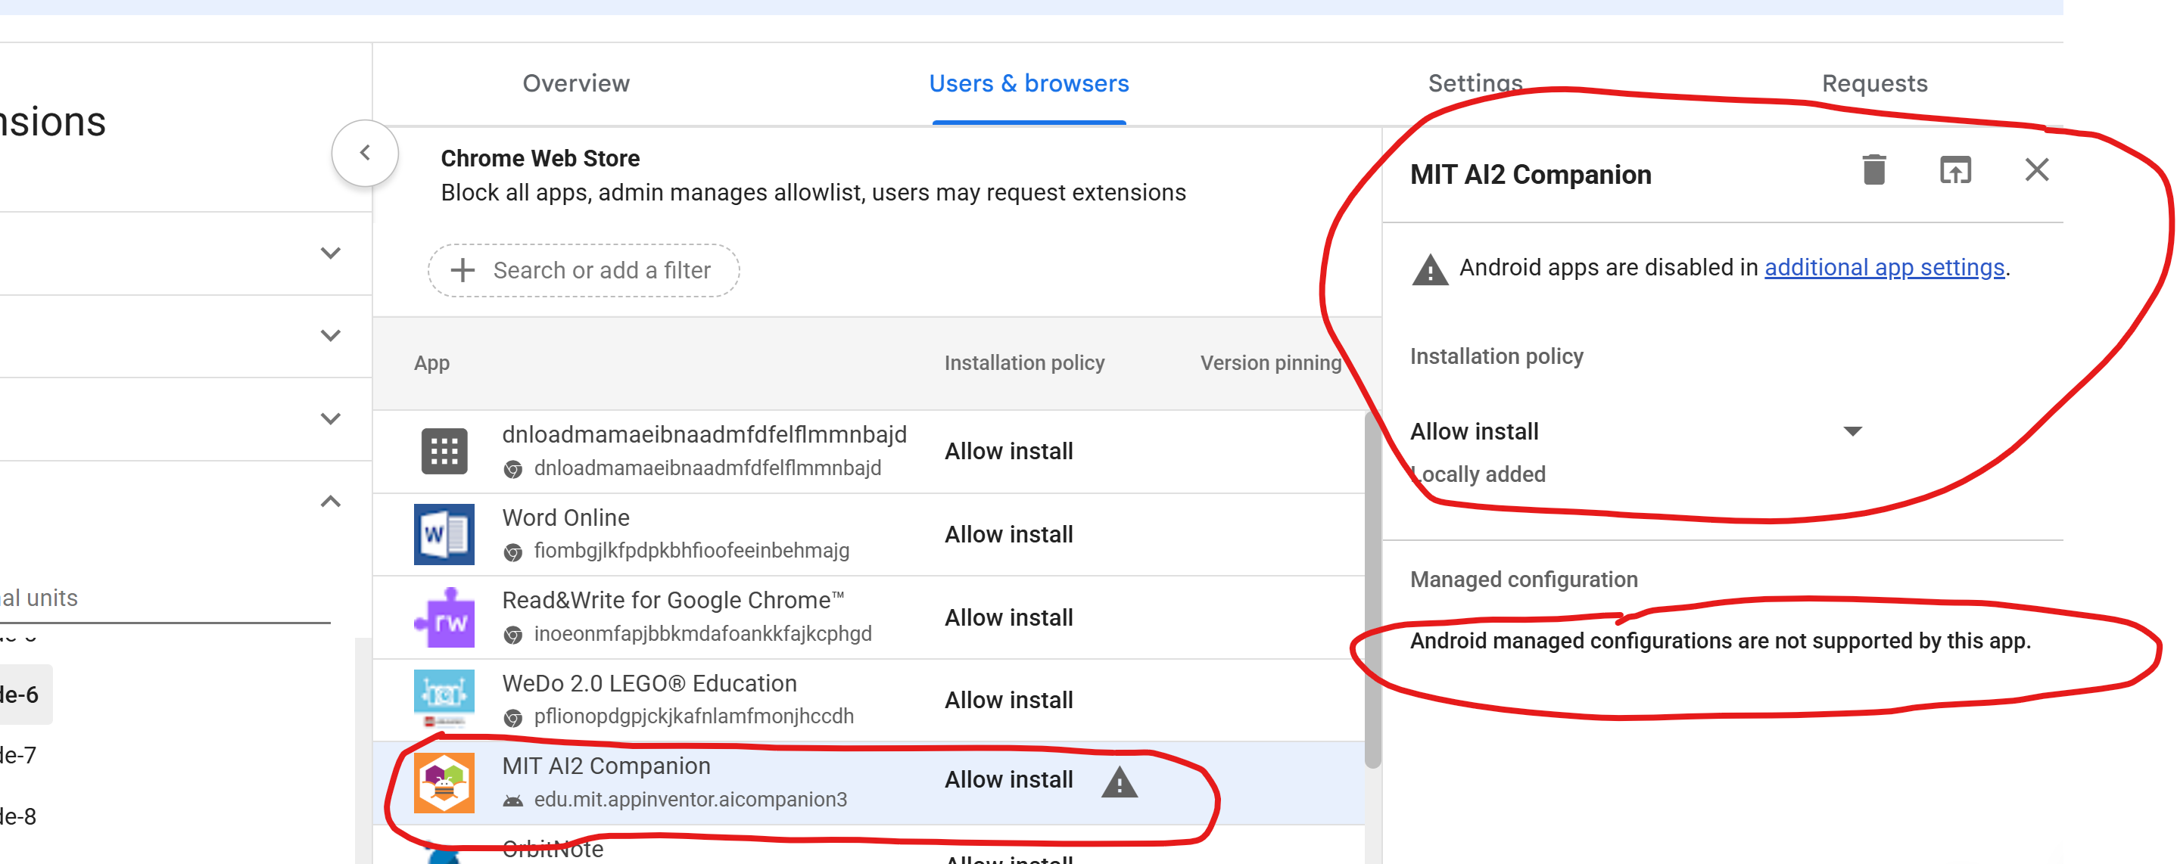Click grid icon for dnloadmamaeibnaadmfdfelflmmnbajd app
Image resolution: width=2177 pixels, height=864 pixels.
pyautogui.click(x=444, y=451)
